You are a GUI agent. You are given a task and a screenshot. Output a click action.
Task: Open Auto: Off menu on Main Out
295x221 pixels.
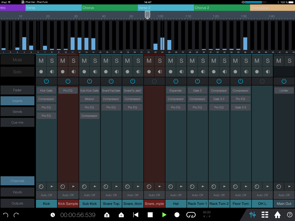(x=284, y=195)
